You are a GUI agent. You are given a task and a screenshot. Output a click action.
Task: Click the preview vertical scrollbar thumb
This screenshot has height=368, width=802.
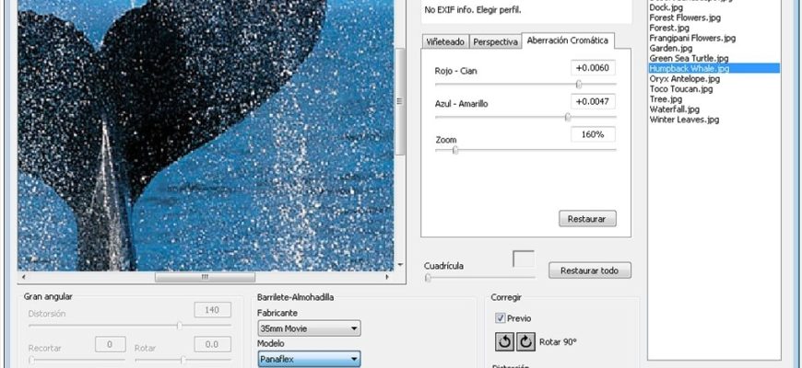click(400, 101)
